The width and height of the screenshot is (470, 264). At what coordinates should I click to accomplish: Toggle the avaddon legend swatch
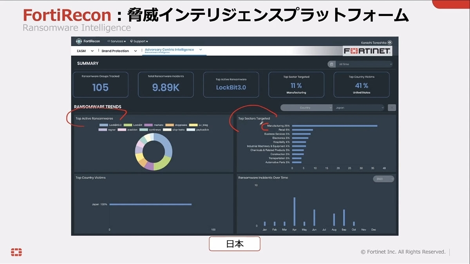coord(122,129)
